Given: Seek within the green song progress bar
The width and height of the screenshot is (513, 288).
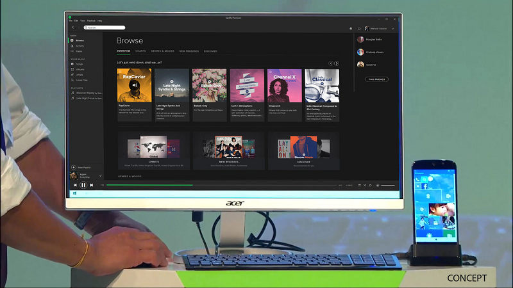Looking at the screenshot, I should tap(149, 185).
